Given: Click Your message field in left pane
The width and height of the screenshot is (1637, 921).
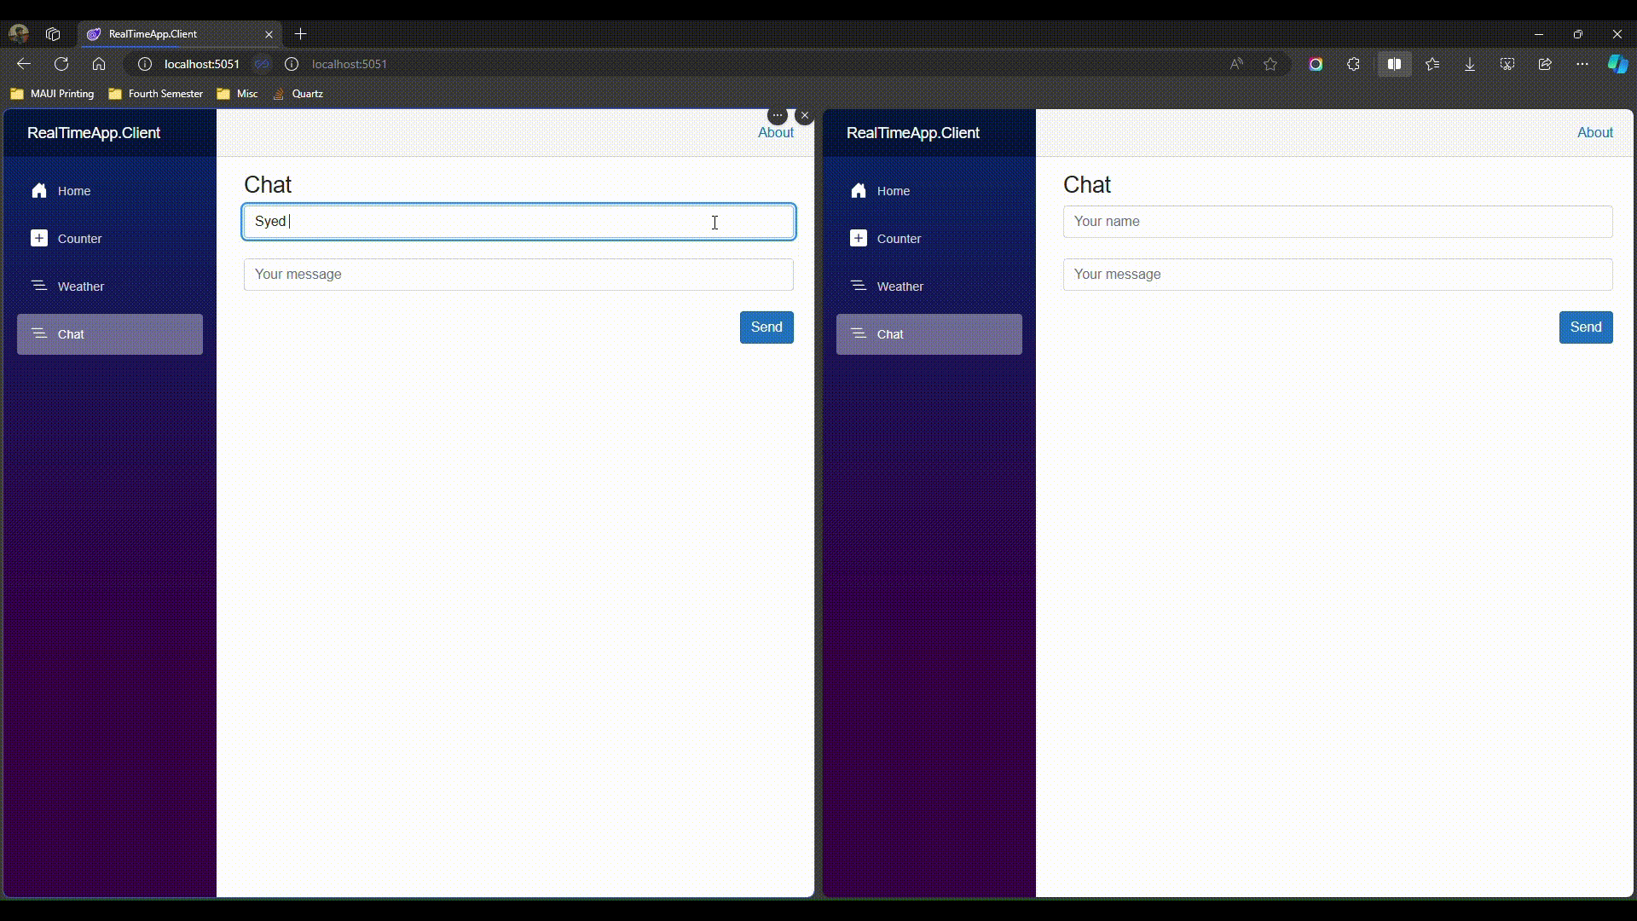Looking at the screenshot, I should click(518, 275).
